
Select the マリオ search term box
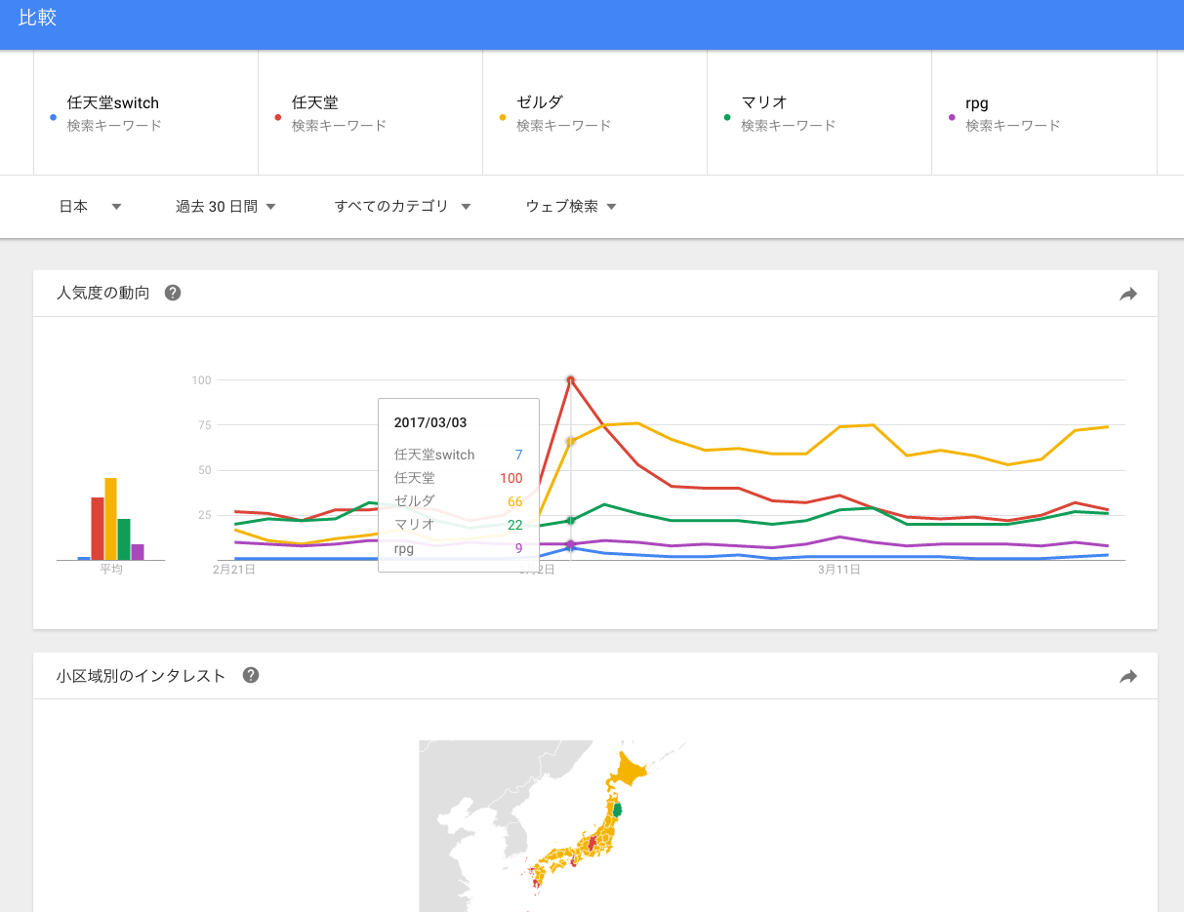click(819, 113)
